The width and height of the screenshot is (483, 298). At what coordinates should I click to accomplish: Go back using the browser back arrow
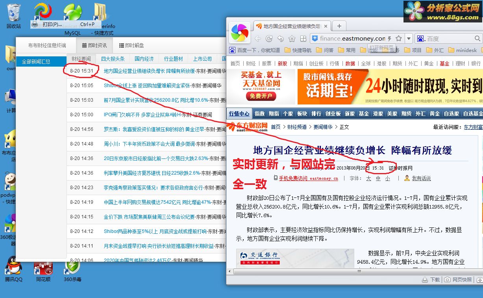point(257,39)
